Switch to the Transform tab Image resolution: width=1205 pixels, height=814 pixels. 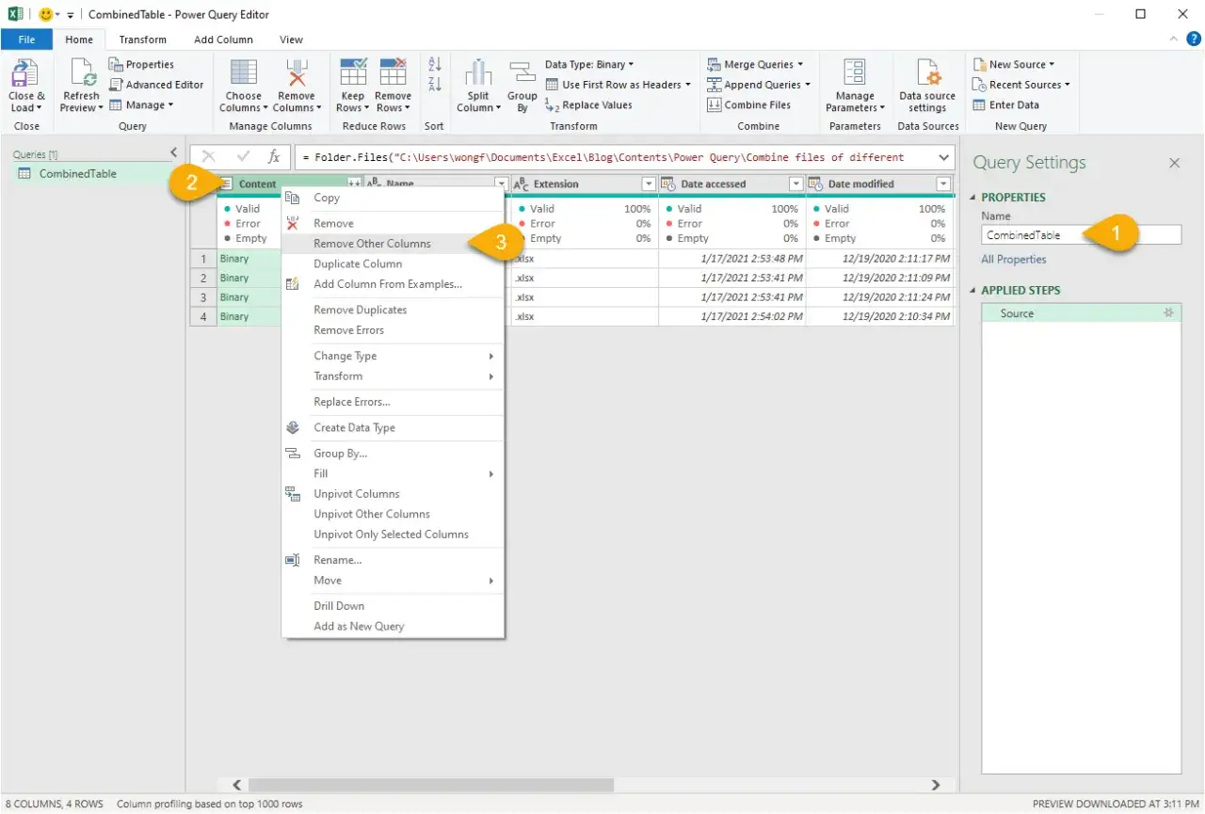(143, 40)
